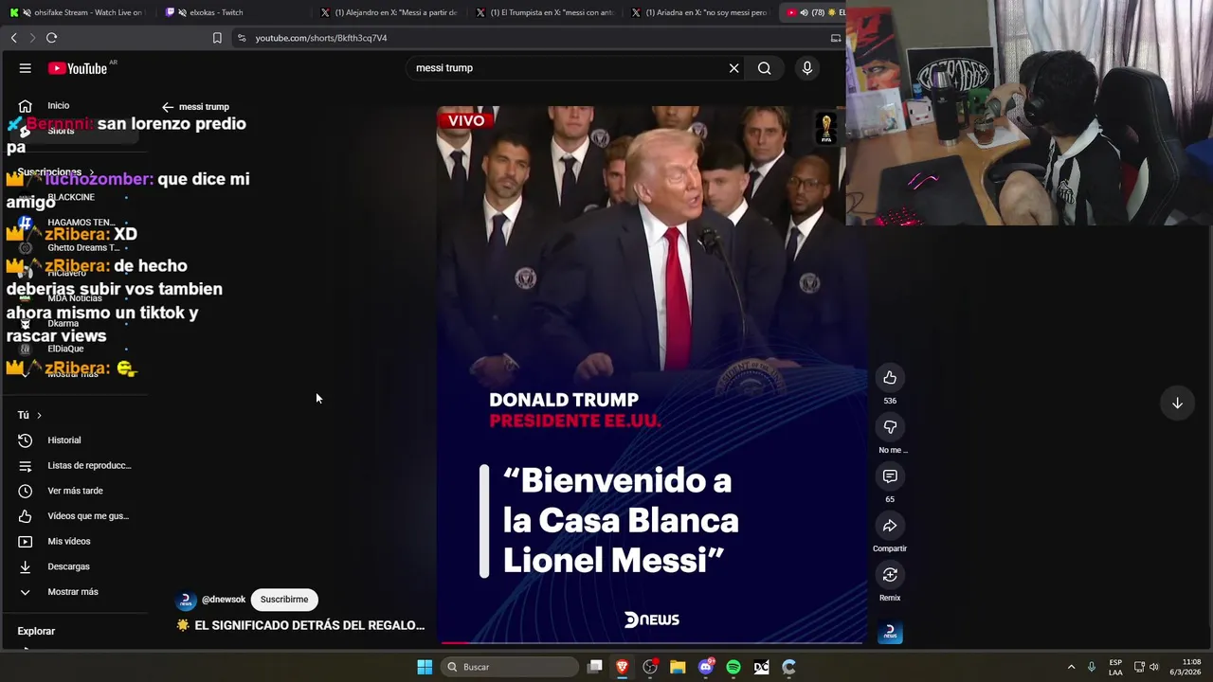Dislike the short with thumbs down

point(890,427)
